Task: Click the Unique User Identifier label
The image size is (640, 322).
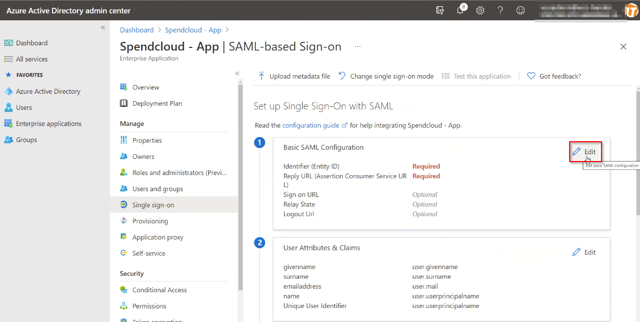Action: (315, 305)
